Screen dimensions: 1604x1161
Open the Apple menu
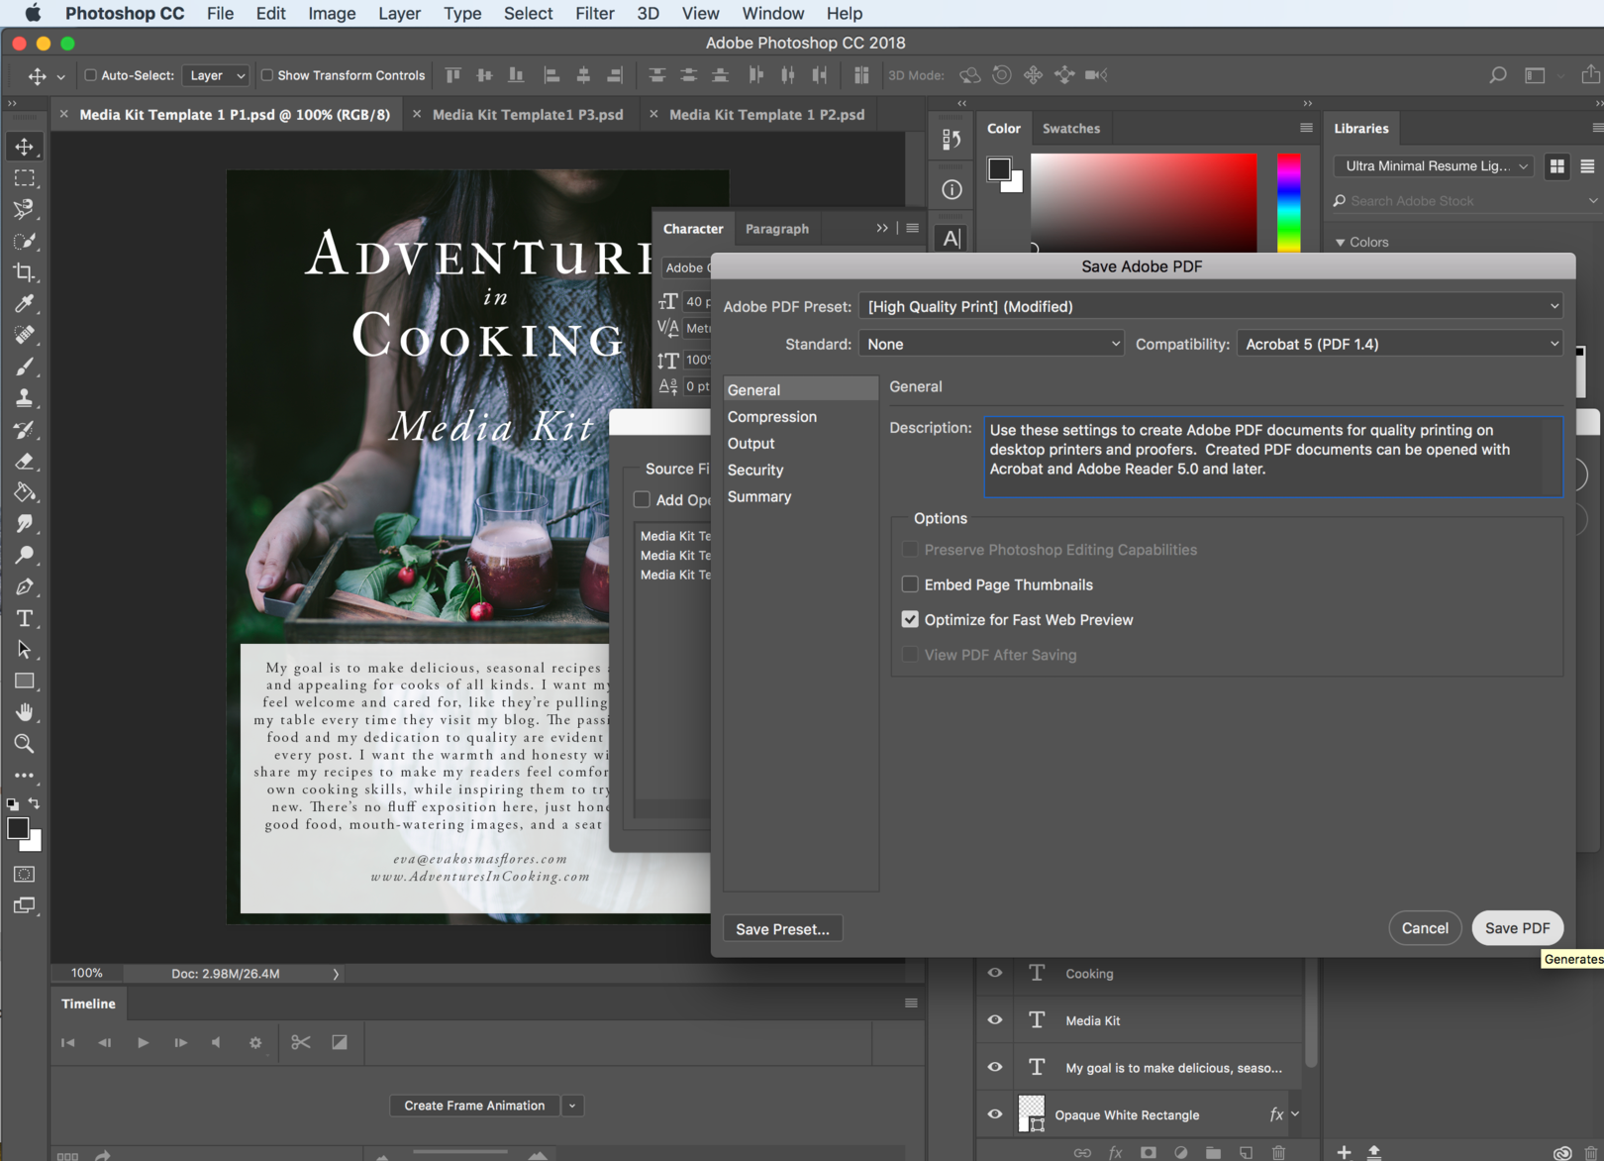(x=33, y=13)
